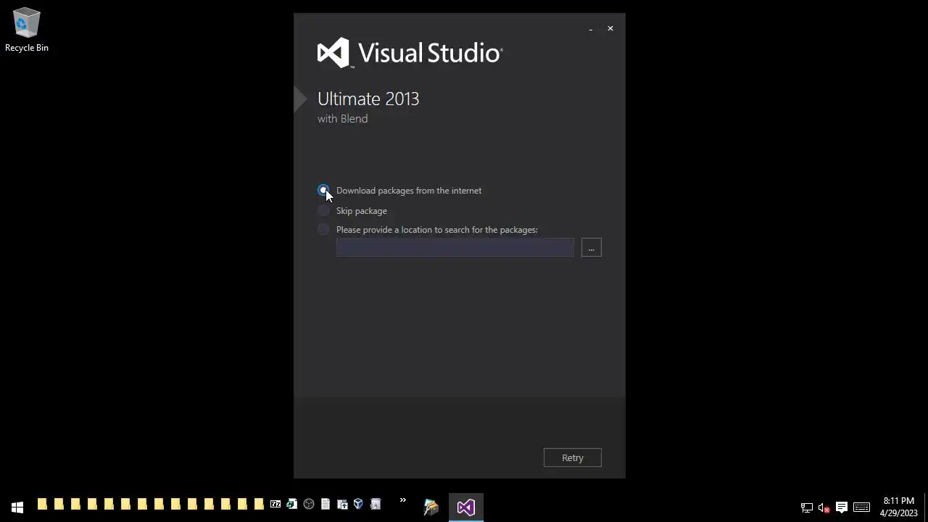
Task: Open the Action Center notifications icon
Action: pos(842,507)
